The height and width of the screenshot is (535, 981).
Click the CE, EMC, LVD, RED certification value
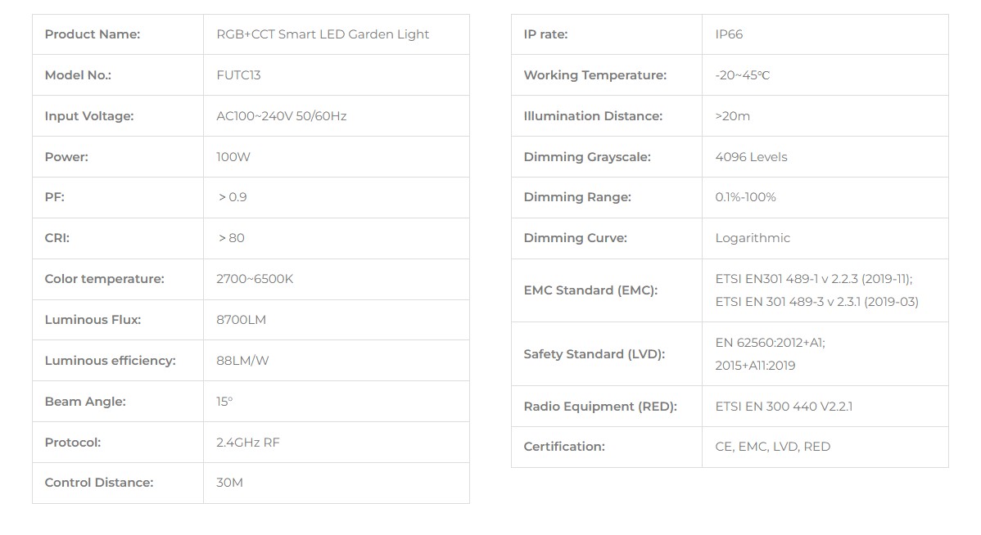[x=772, y=447]
